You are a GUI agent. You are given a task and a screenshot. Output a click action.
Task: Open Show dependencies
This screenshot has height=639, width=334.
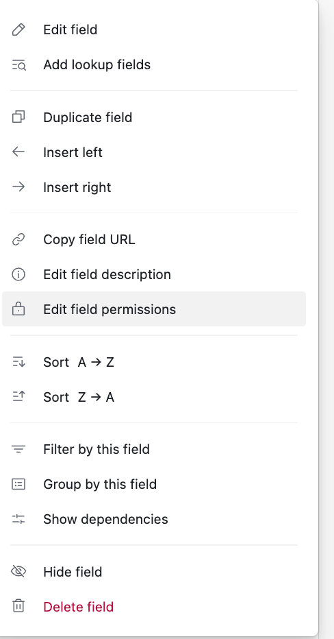(x=154, y=519)
